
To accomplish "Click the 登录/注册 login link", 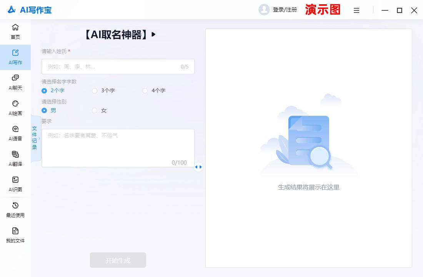I will 285,10.
